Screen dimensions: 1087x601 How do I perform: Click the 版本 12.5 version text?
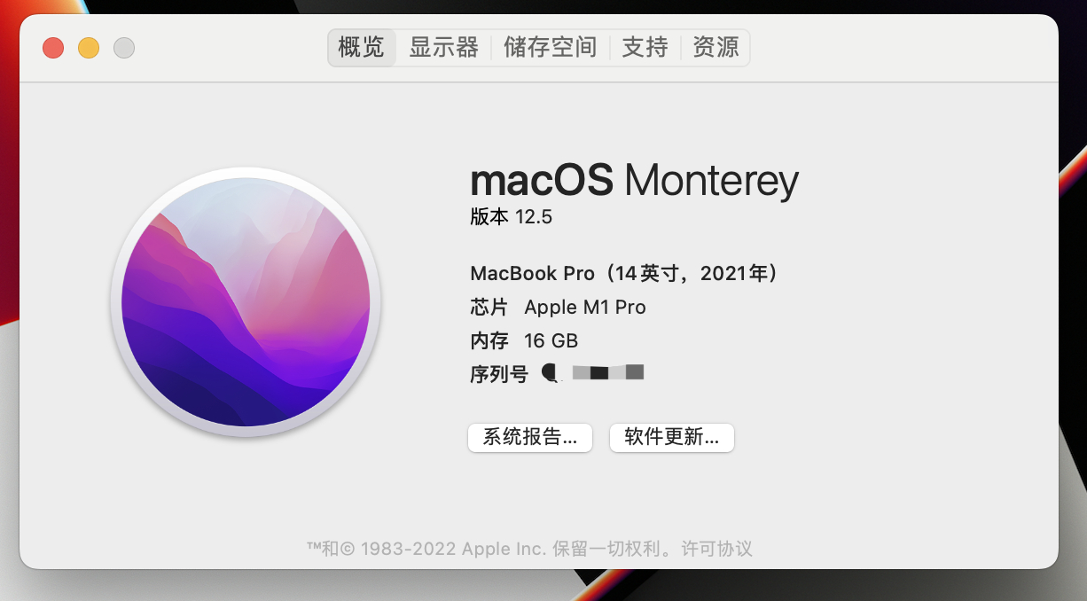(x=511, y=217)
